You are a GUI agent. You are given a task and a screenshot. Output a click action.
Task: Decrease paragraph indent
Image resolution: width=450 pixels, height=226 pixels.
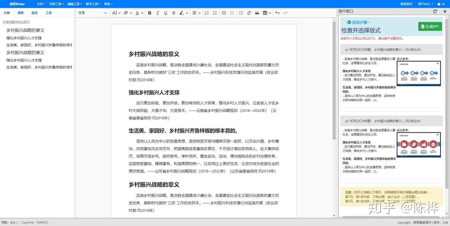pyautogui.click(x=232, y=13)
